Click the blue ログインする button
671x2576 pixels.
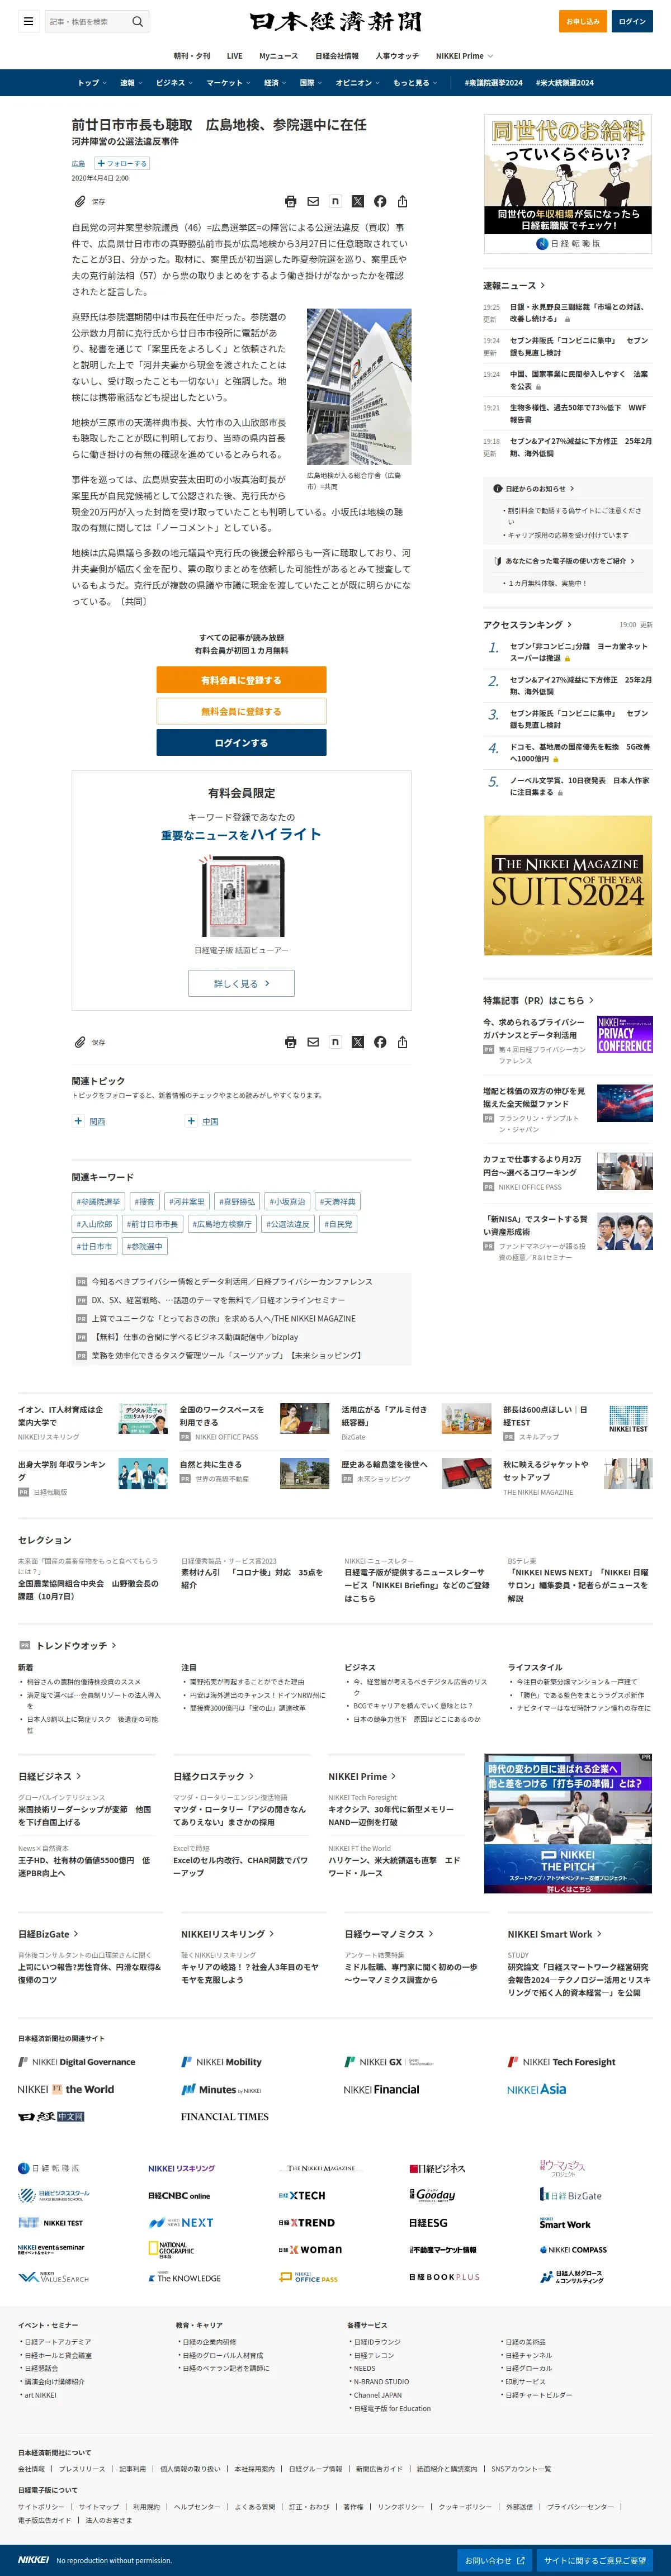241,742
